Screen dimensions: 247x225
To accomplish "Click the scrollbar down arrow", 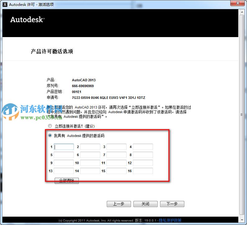I will 242,220.
